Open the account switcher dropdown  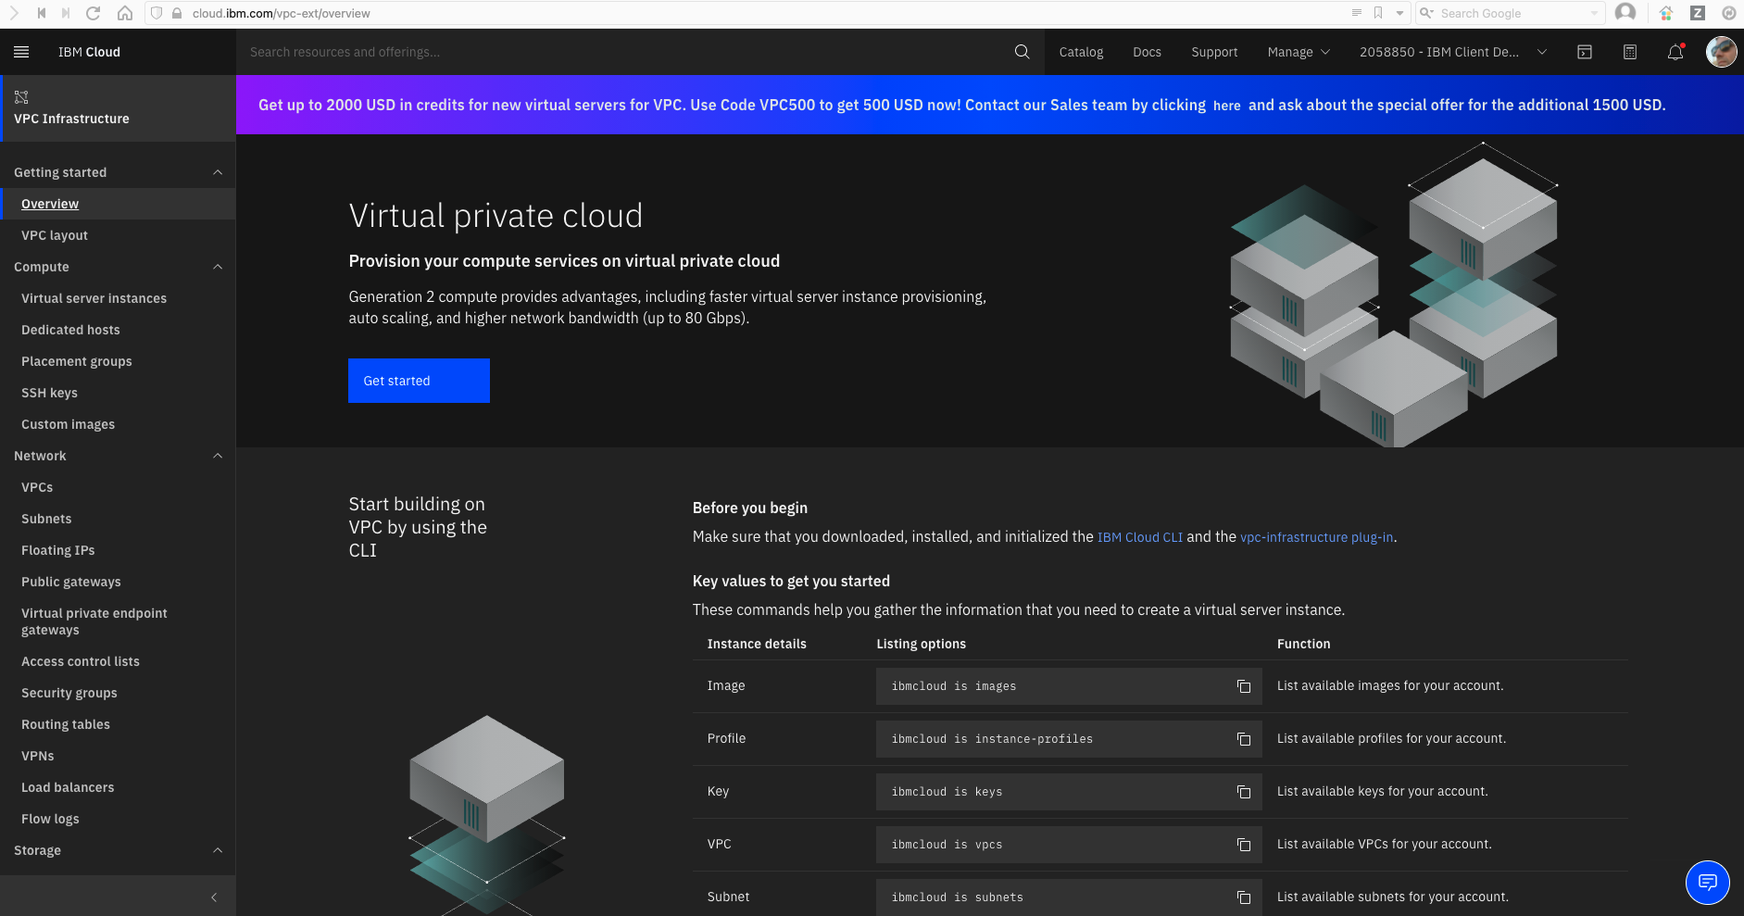pos(1453,52)
